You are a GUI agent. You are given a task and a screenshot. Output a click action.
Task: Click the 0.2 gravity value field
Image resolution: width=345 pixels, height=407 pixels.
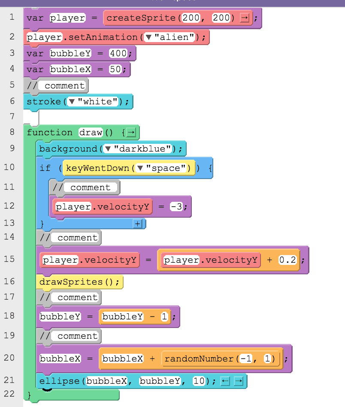287,260
